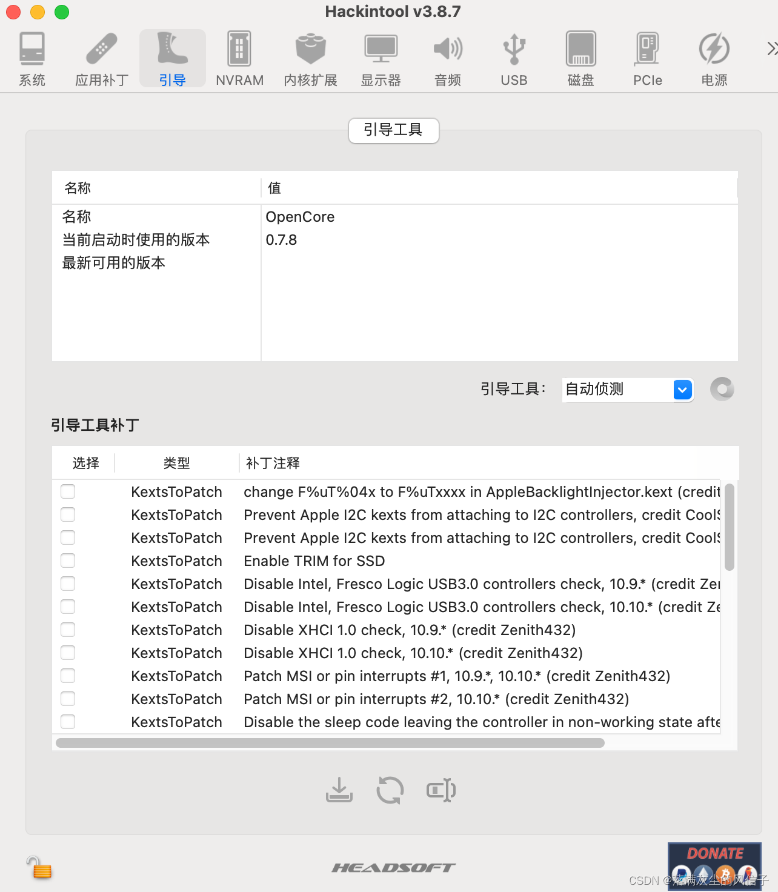Click the HEADSOFT logo

pos(393,868)
